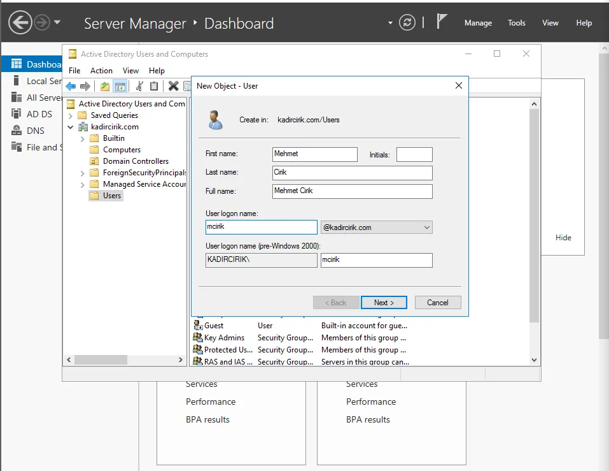The width and height of the screenshot is (609, 471).
Task: Click the AD DS icon in the sidebar
Action: (17, 113)
